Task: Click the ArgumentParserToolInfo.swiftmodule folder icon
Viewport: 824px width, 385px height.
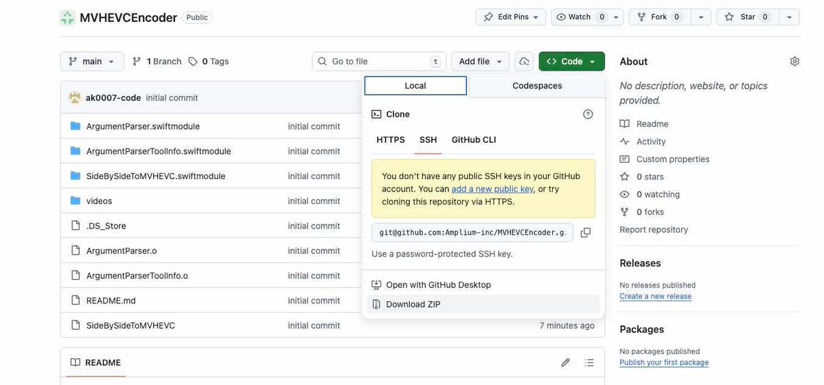Action: [76, 151]
